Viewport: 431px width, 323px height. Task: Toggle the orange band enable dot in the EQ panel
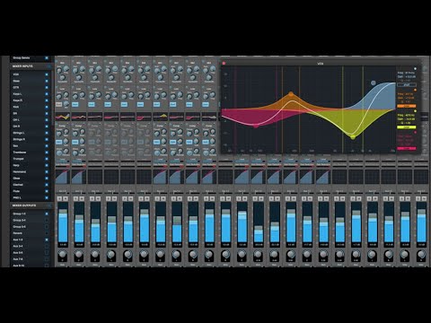(415, 90)
